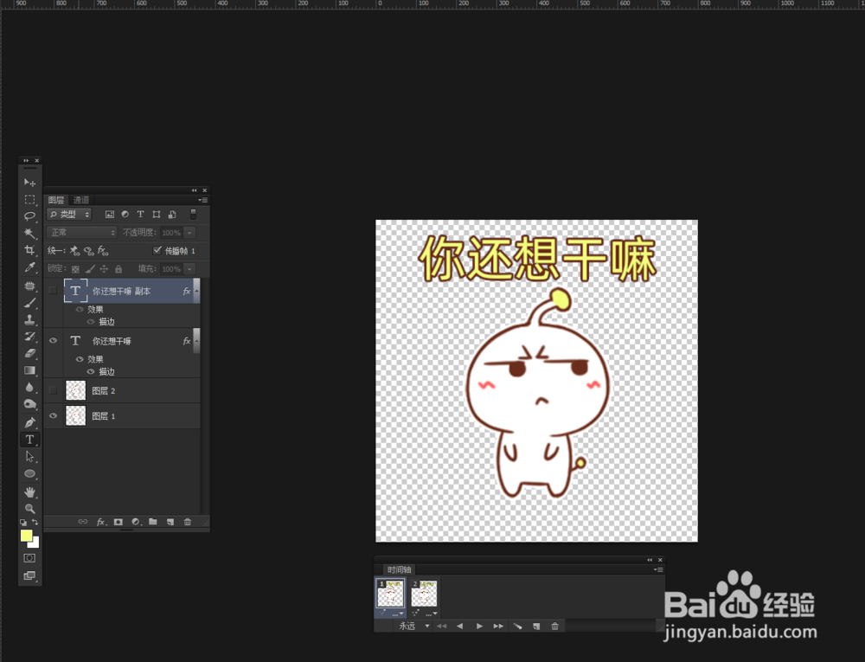Show the 你还想干嘛 副本 layer
Screen dimensions: 865x662
tap(53, 291)
